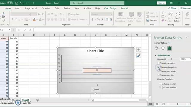Screen dimensions: 191x107
Task: Open the Page Layout tab
Action: (x=31, y=8)
